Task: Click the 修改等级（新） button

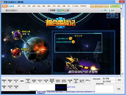Action: click(x=76, y=81)
